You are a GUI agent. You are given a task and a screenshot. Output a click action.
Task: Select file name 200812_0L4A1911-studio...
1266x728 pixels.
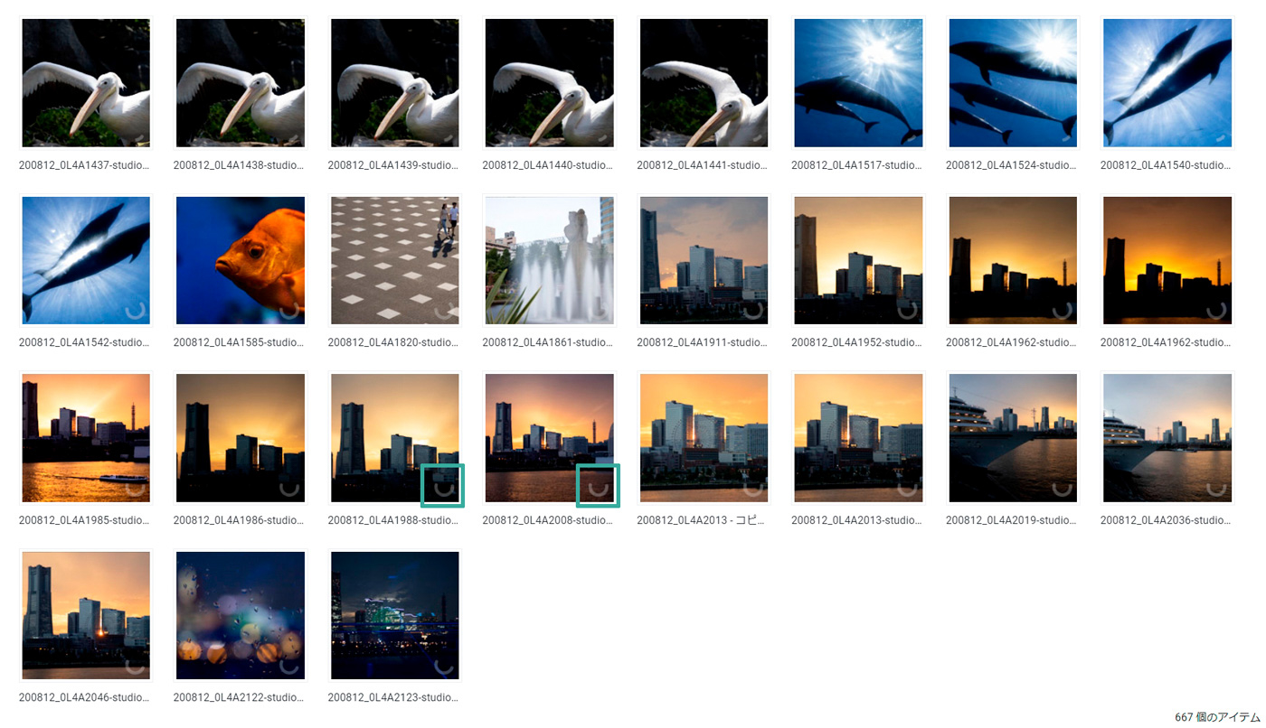703,342
